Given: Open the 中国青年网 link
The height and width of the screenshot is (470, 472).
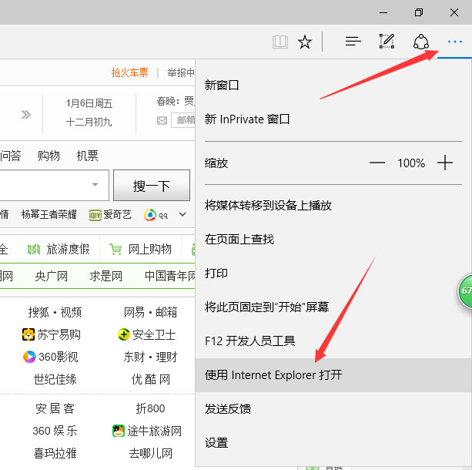Looking at the screenshot, I should (x=169, y=276).
